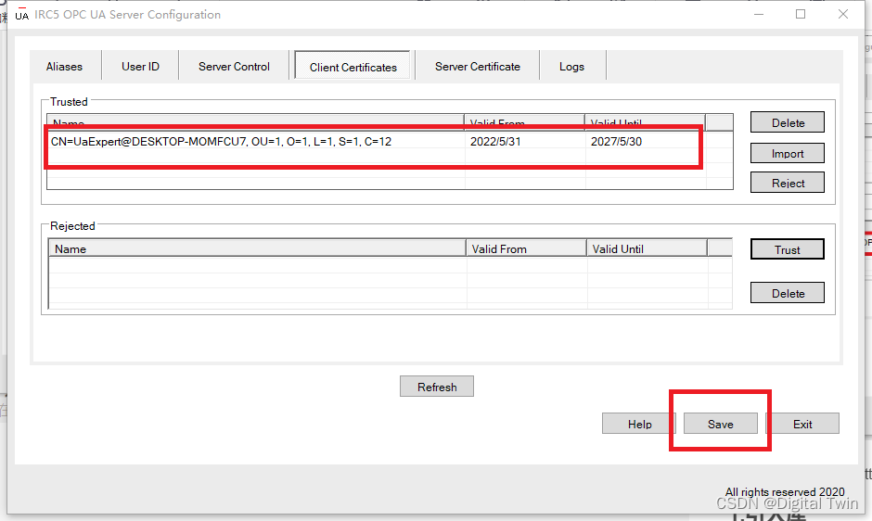
Task: Open the User ID tab
Action: (140, 66)
